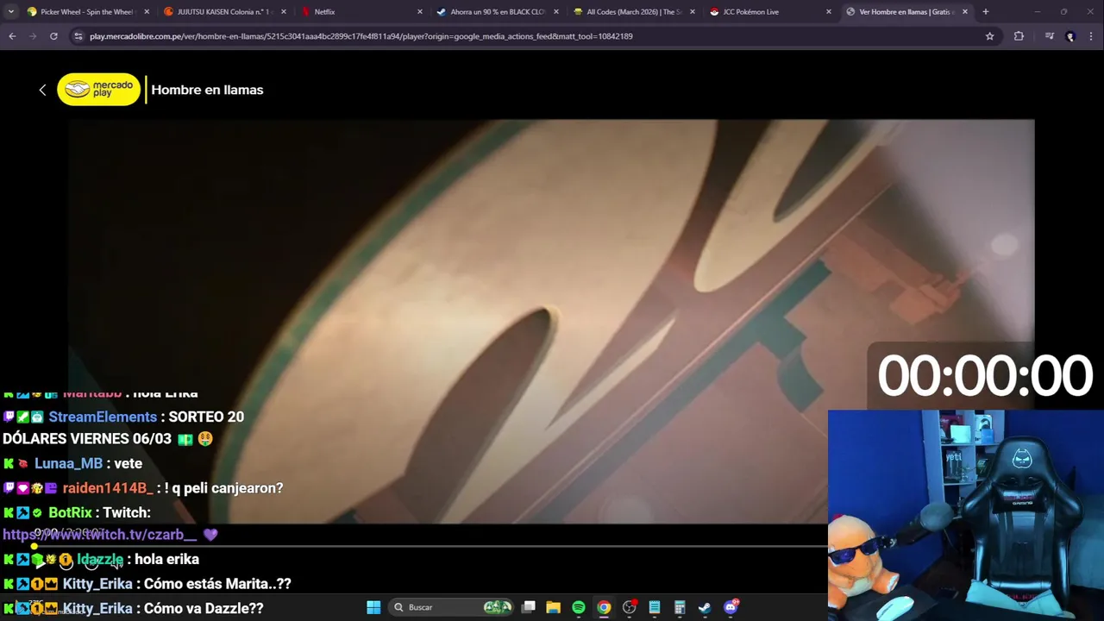Switch to the JUJUTSU KAISEN Colonia tab
This screenshot has height=621, width=1104.
(224, 12)
